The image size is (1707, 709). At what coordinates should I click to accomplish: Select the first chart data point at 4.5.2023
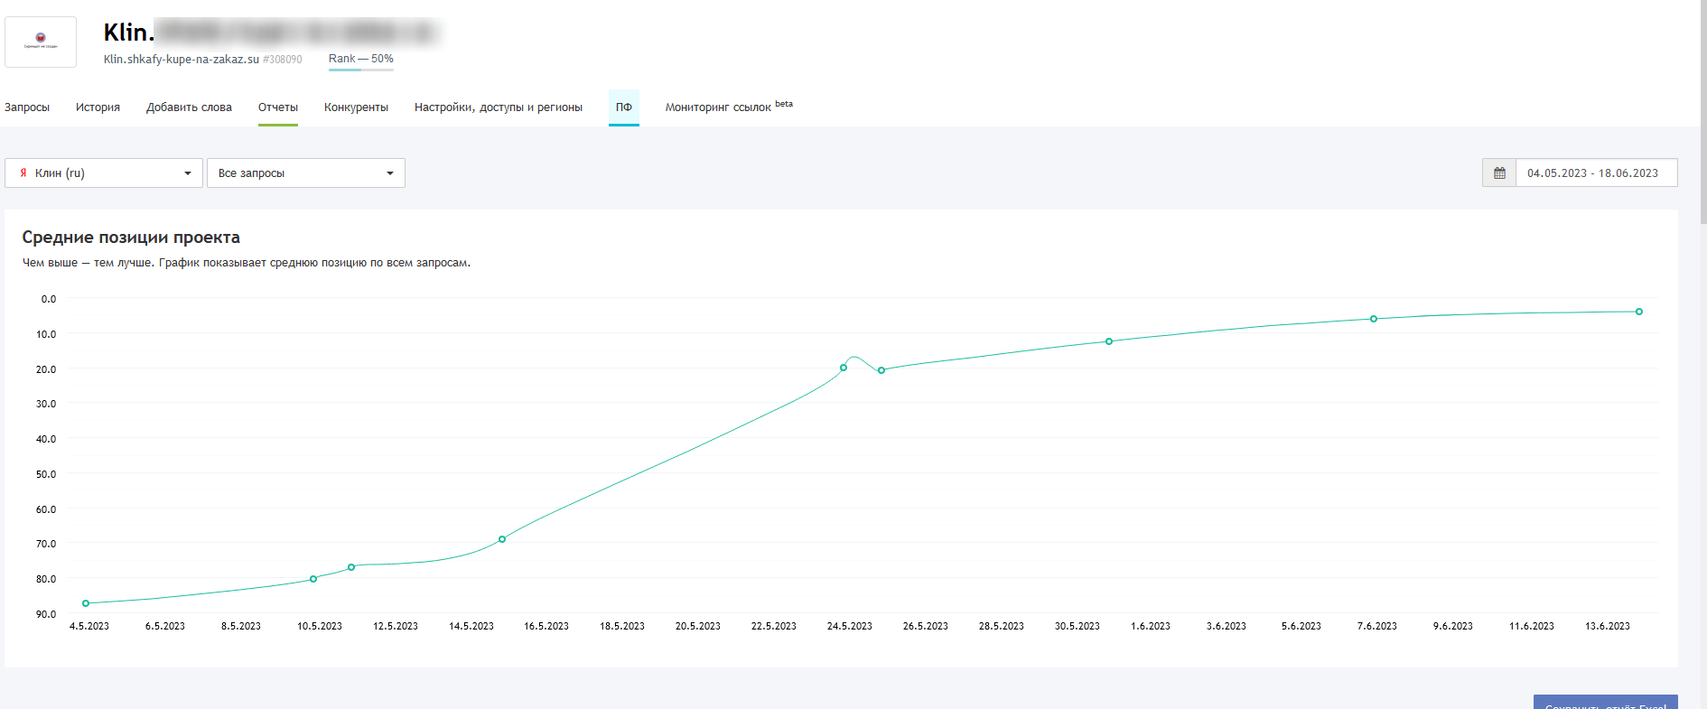click(x=86, y=603)
